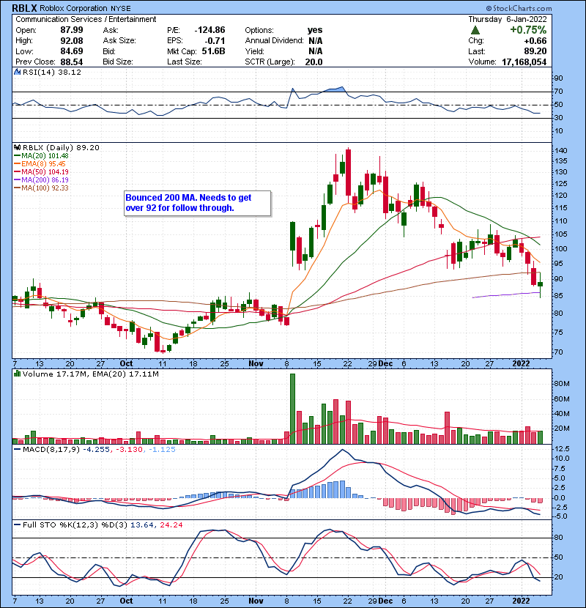Viewport: 586px width, 608px height.
Task: Click the EPS value -0.71
Action: click(215, 41)
